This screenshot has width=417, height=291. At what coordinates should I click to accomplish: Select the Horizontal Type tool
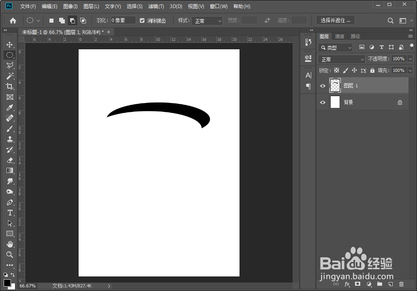pos(10,213)
